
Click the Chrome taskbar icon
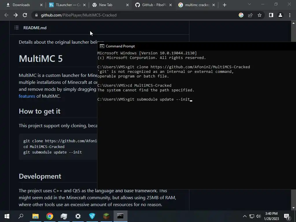(50, 216)
